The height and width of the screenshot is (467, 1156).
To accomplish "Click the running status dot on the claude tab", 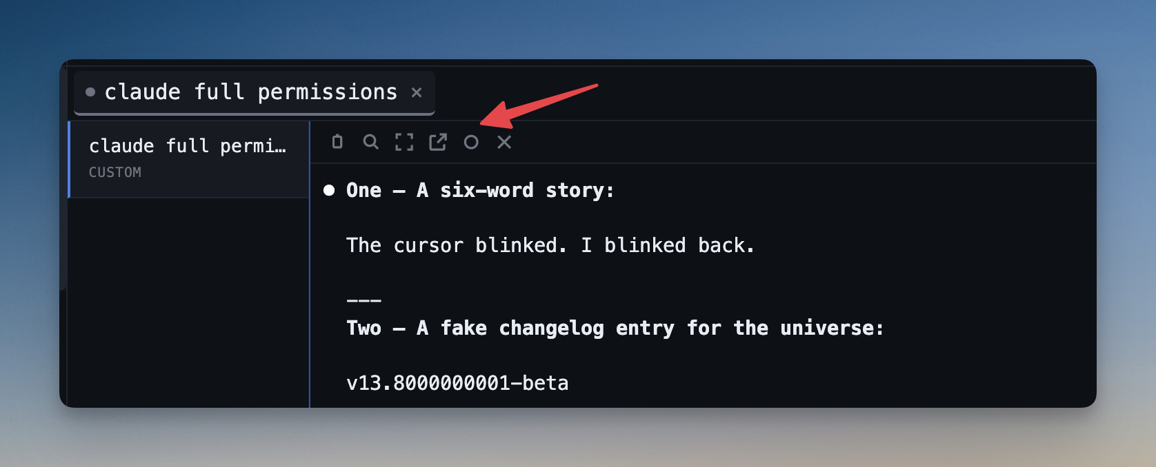I will coord(90,92).
